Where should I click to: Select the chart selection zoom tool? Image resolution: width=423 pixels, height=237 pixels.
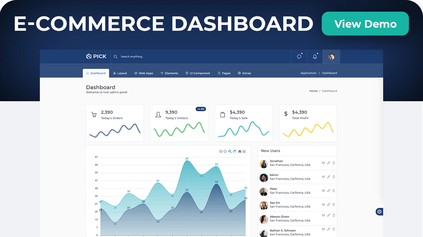click(230, 151)
